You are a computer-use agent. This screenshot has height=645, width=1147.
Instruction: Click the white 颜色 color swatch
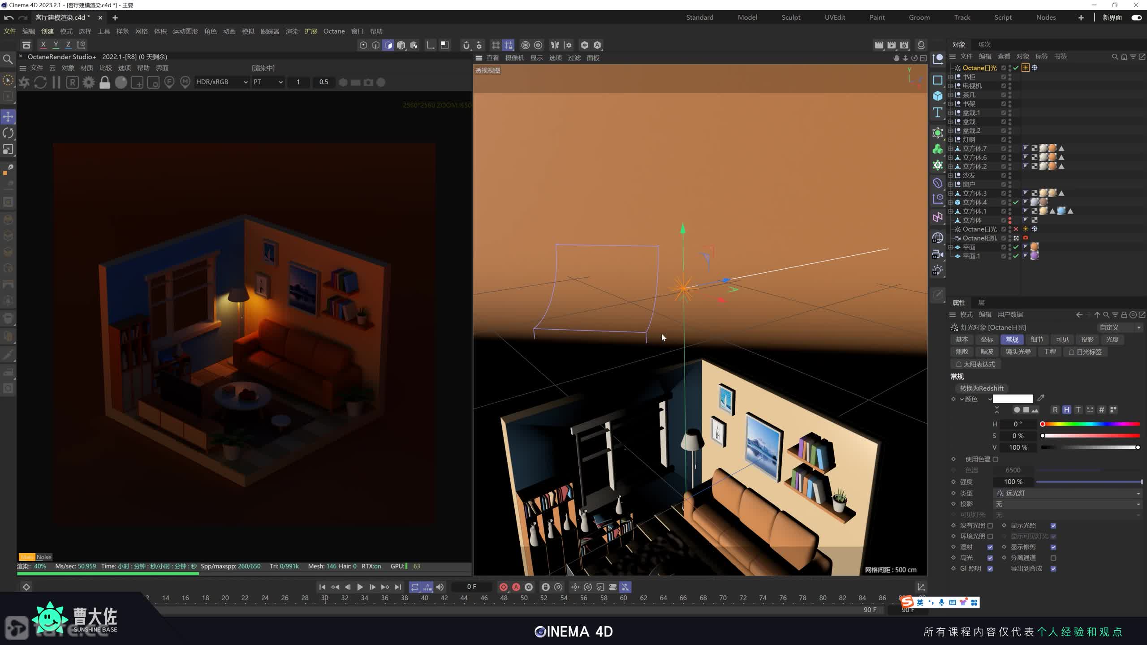click(x=1013, y=399)
